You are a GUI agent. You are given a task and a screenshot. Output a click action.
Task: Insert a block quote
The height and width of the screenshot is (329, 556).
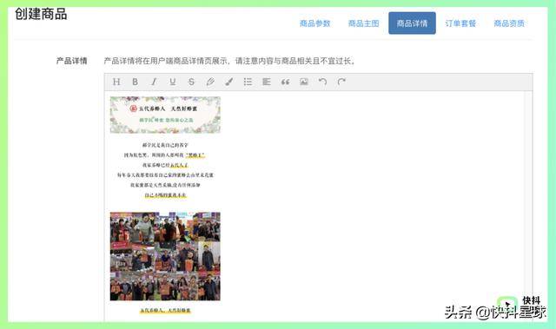[285, 82]
